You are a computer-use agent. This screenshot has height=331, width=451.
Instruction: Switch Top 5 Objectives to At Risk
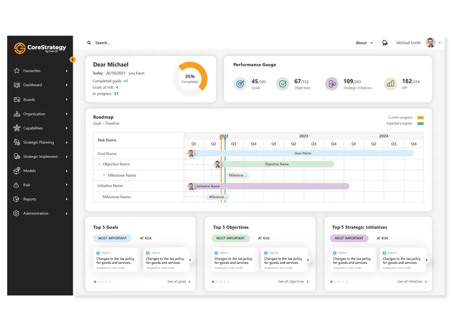(264, 238)
